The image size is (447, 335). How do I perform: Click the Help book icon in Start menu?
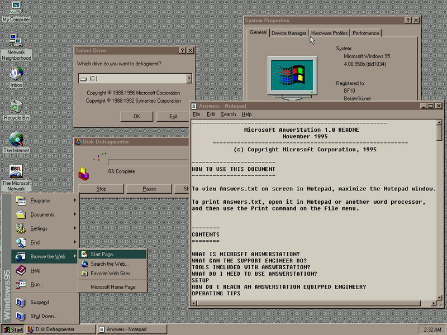coord(21,271)
